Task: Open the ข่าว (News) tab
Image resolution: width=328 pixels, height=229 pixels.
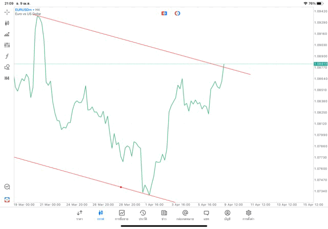Action: pyautogui.click(x=164, y=215)
